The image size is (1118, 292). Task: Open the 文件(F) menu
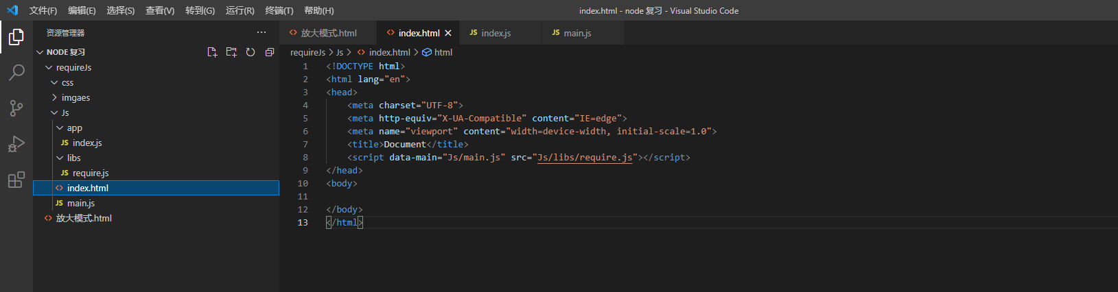tap(43, 10)
